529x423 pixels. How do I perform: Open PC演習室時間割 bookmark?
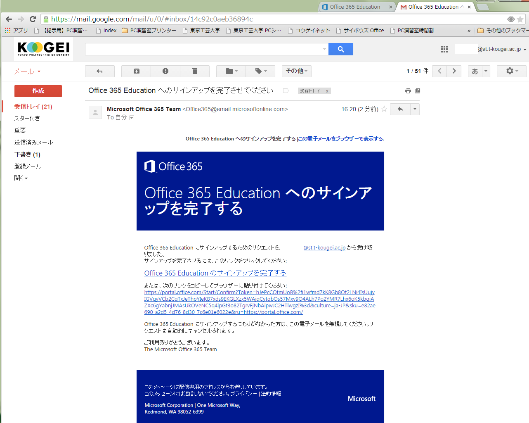tap(412, 30)
